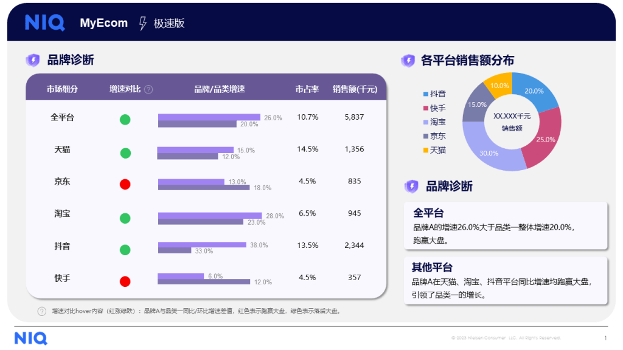Click the 市场细分 column header
The image size is (623, 350).
pyautogui.click(x=63, y=89)
